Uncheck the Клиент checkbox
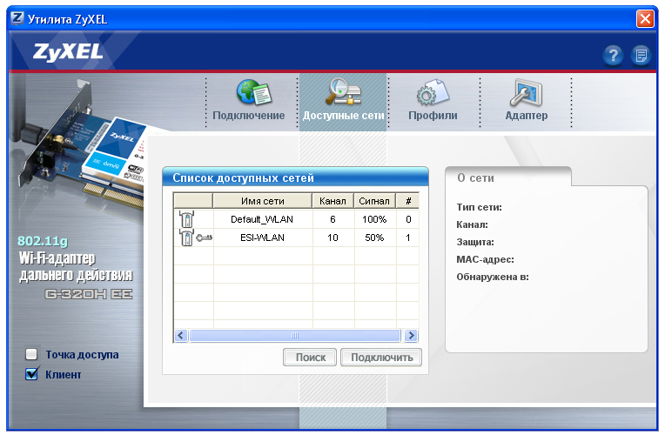 [x=31, y=374]
